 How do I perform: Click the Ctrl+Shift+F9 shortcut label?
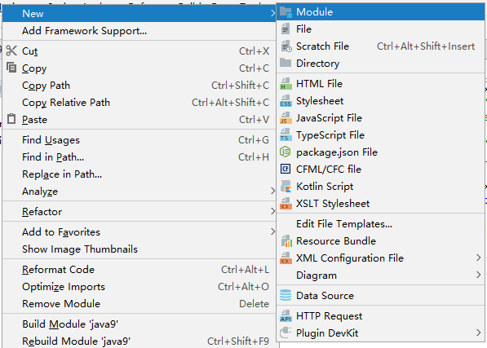[x=238, y=341]
